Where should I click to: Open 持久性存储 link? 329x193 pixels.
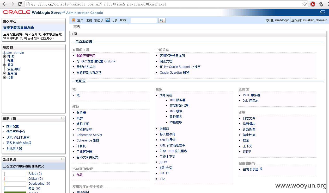[167, 134]
